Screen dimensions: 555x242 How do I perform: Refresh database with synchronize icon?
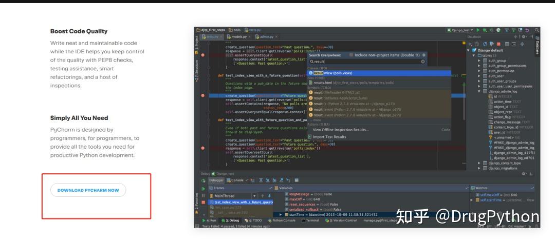pos(485,44)
